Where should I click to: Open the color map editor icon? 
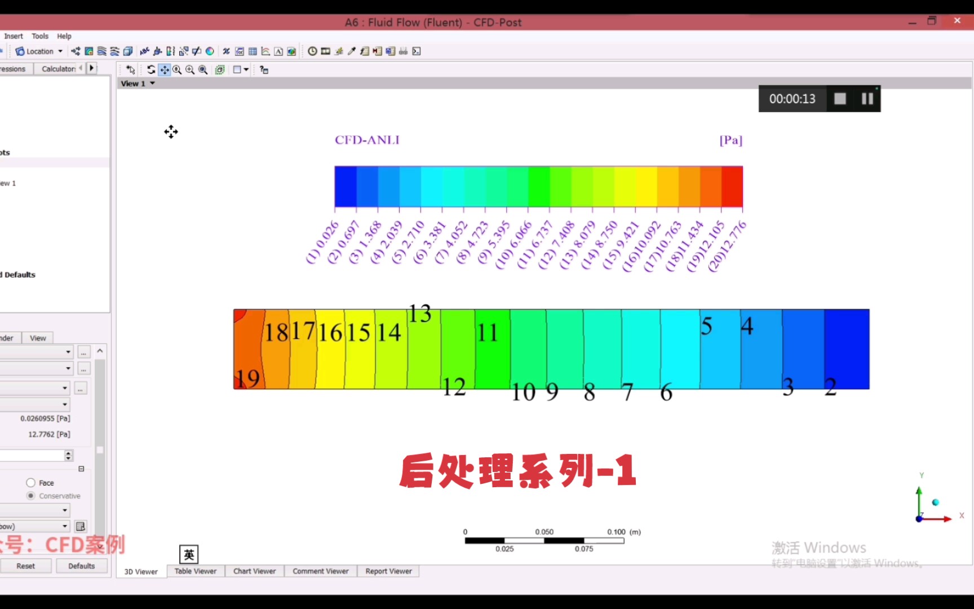click(81, 526)
